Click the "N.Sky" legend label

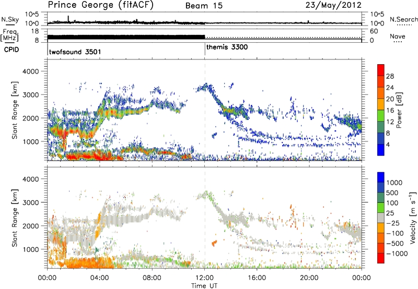[10, 19]
